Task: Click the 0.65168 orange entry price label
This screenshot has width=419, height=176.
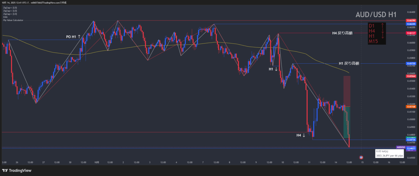Action: click(411, 106)
